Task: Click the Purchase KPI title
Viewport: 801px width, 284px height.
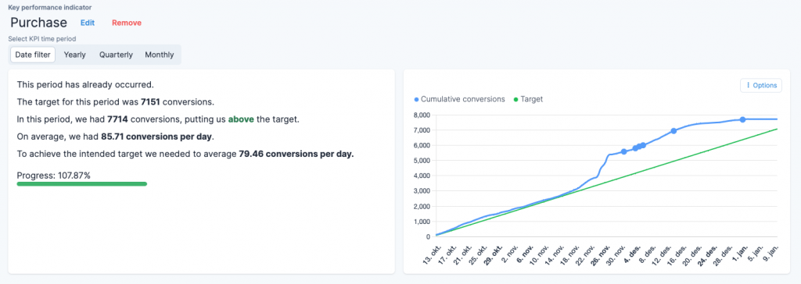Action: [39, 23]
